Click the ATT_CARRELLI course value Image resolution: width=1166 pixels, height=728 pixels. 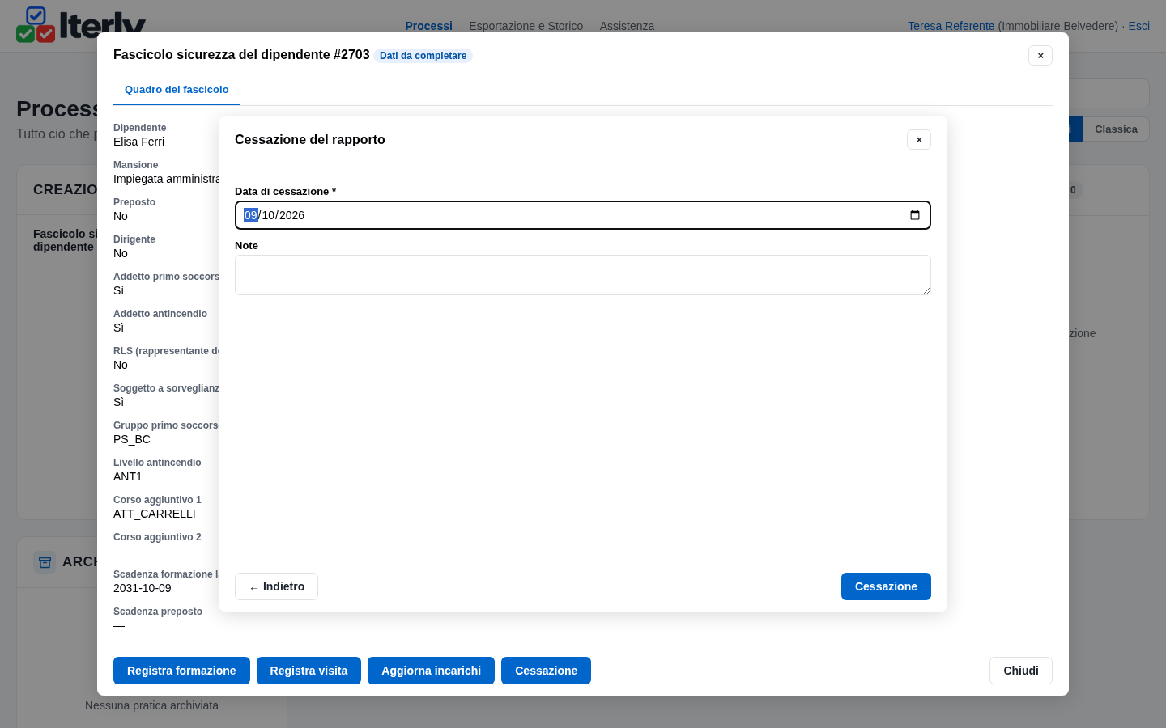coord(155,514)
